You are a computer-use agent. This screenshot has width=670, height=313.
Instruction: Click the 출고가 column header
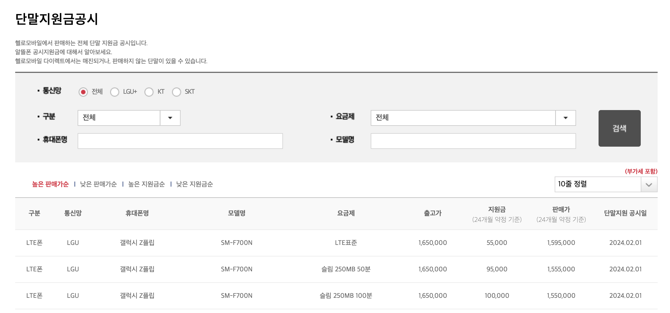(433, 213)
